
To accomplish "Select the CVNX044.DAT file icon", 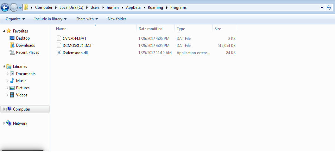I will pyautogui.click(x=59, y=39).
